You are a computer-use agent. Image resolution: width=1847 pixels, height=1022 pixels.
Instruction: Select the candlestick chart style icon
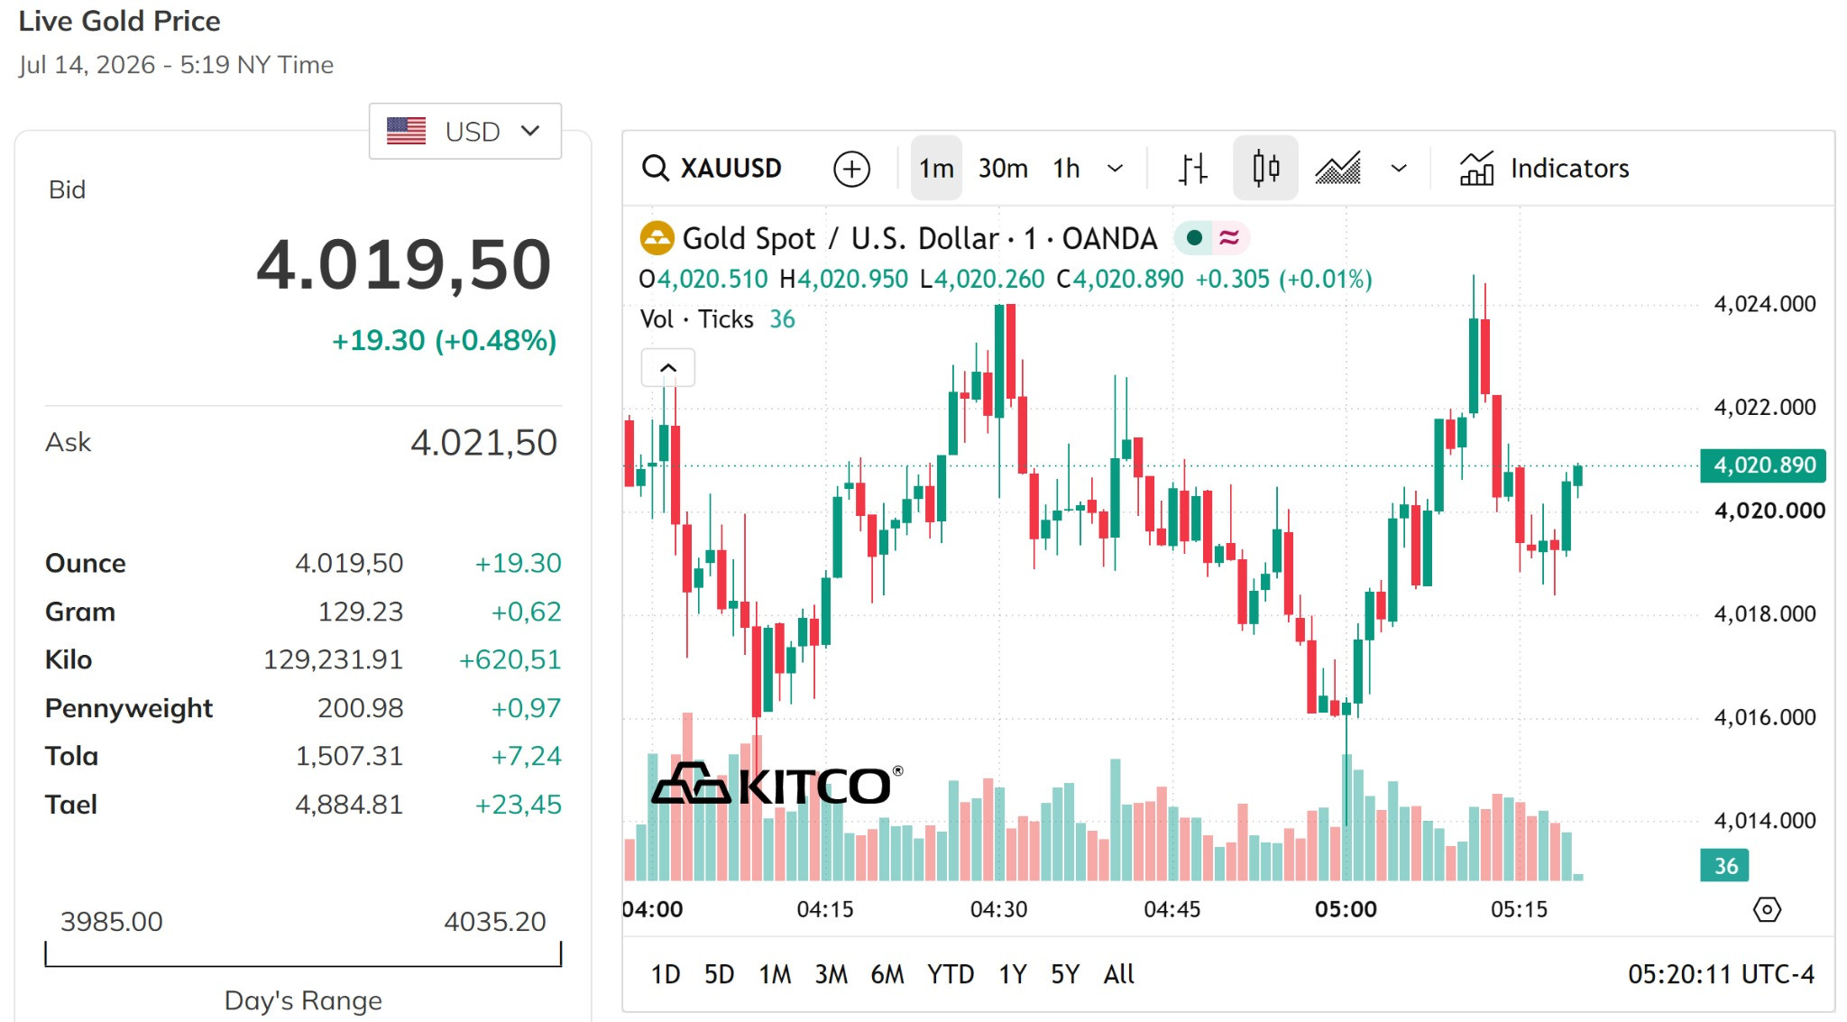click(1265, 168)
